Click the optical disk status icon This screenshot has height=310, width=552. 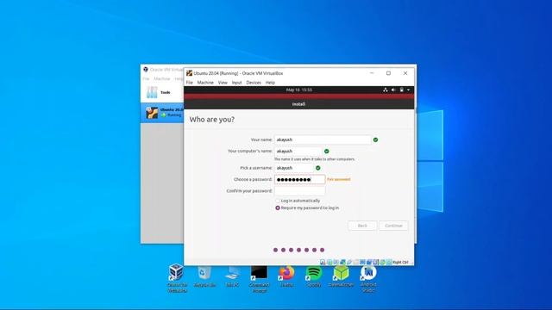(x=329, y=262)
